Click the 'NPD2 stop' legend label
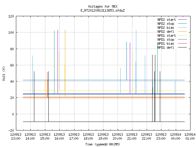The width and height of the screenshot is (196, 147). (x=166, y=24)
